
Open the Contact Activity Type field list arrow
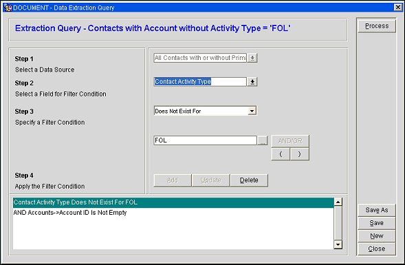[x=252, y=82]
